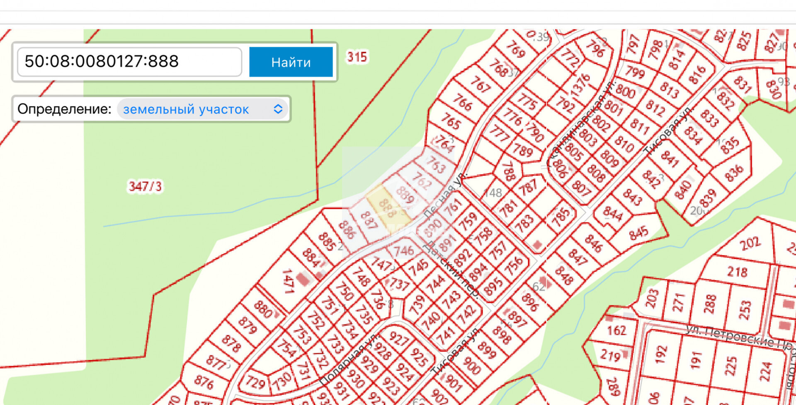Click parcel 836 on the map
The image size is (796, 405).
coord(733,173)
